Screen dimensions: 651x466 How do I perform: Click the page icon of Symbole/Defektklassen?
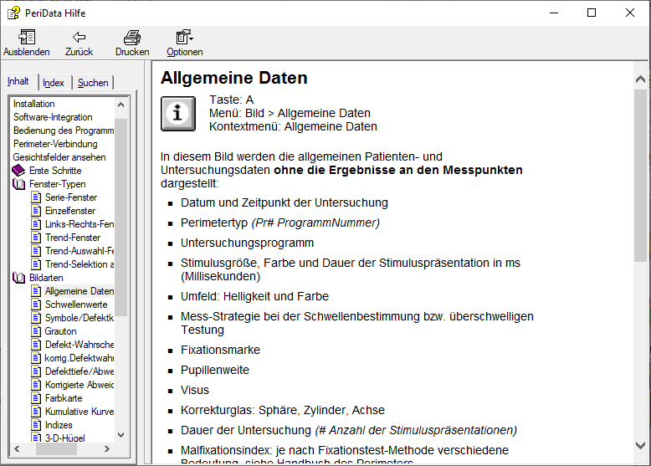(36, 317)
